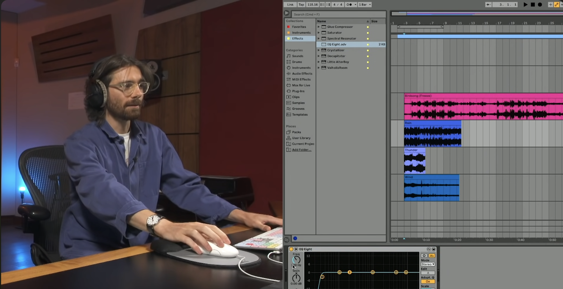Enable the EQ Eight audition headphone button

(x=424, y=256)
